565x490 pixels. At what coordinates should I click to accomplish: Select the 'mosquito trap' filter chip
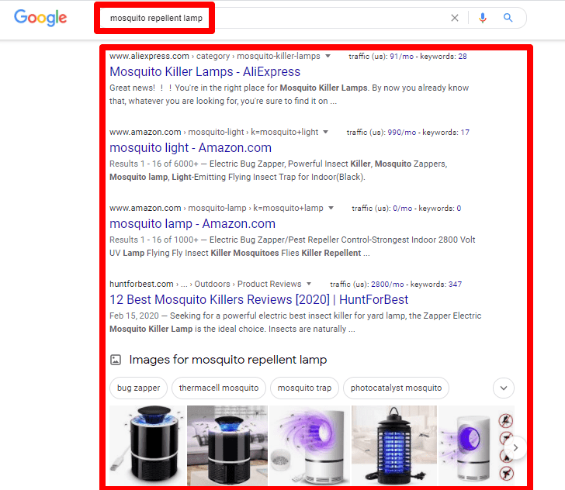[304, 388]
